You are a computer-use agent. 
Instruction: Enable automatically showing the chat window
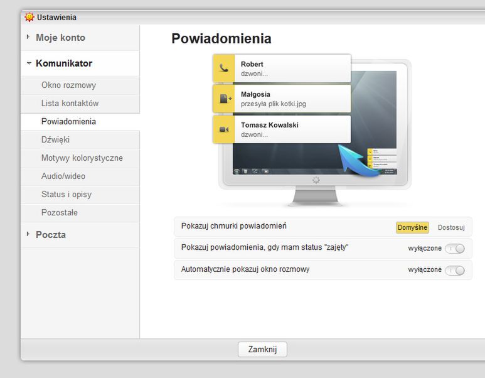tap(455, 270)
